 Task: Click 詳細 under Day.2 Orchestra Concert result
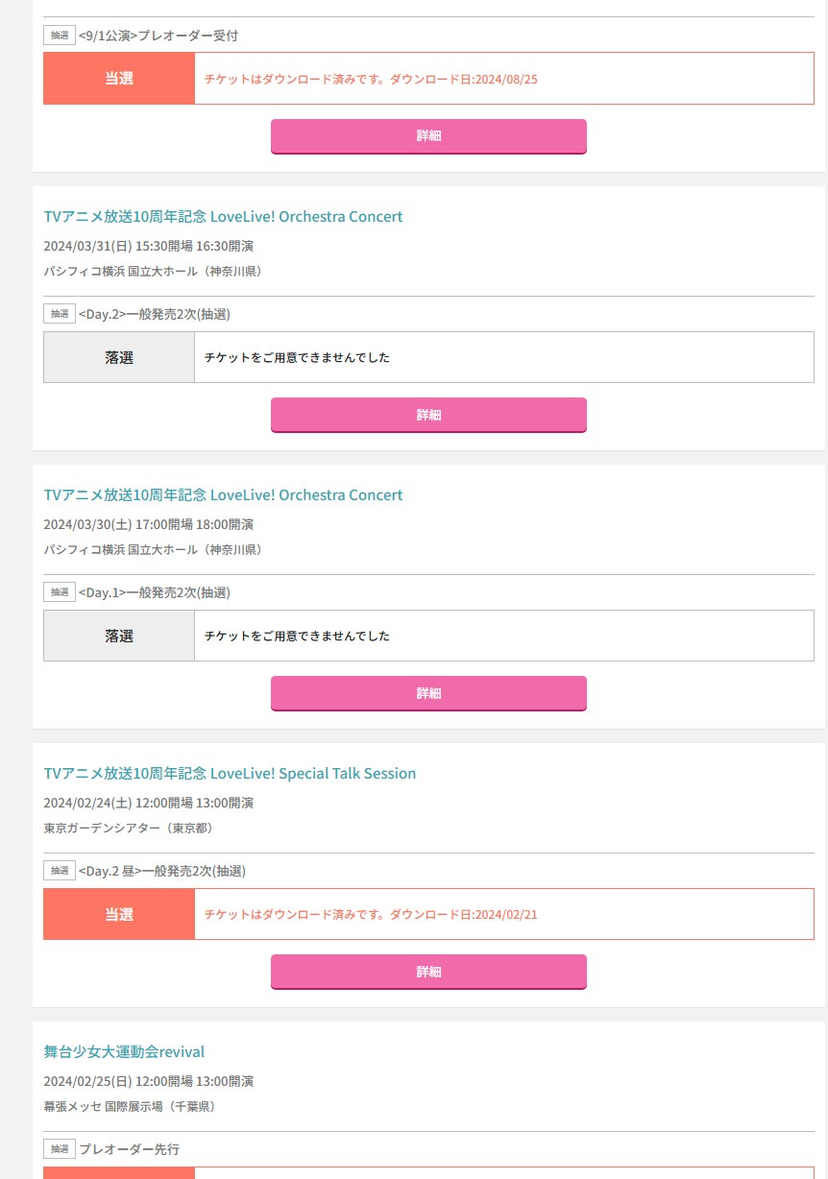coord(428,415)
